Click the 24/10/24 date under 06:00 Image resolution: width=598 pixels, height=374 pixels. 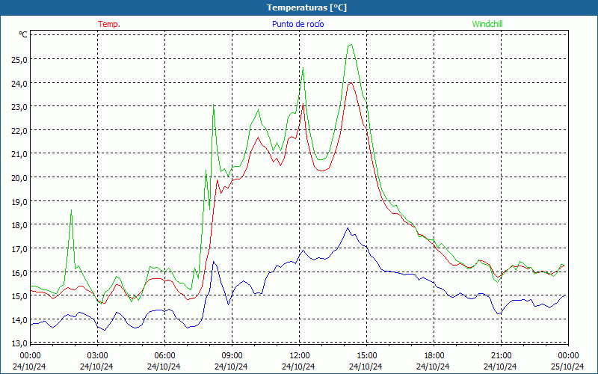[164, 367]
